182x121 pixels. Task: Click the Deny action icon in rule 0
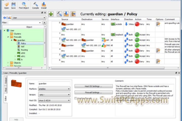(x=137, y=24)
